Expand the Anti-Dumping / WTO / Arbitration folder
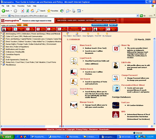The height and width of the screenshot is (139, 156). pos(1,33)
